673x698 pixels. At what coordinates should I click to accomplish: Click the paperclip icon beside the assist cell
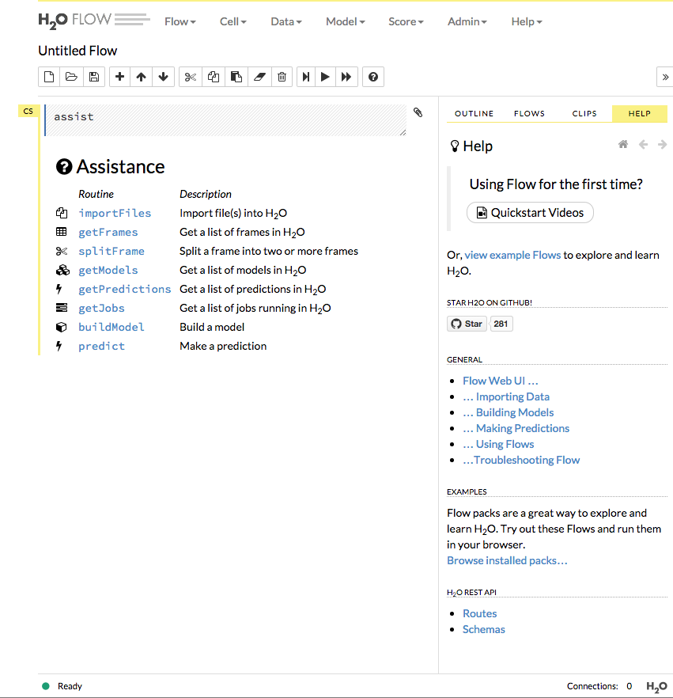pyautogui.click(x=418, y=112)
